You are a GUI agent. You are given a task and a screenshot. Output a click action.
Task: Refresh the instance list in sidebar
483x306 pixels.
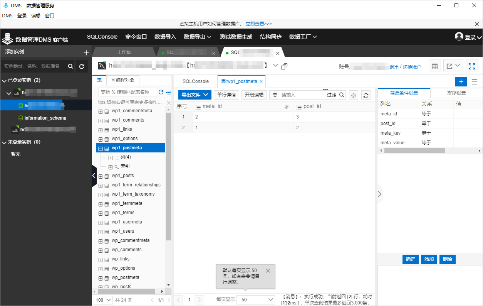click(82, 66)
